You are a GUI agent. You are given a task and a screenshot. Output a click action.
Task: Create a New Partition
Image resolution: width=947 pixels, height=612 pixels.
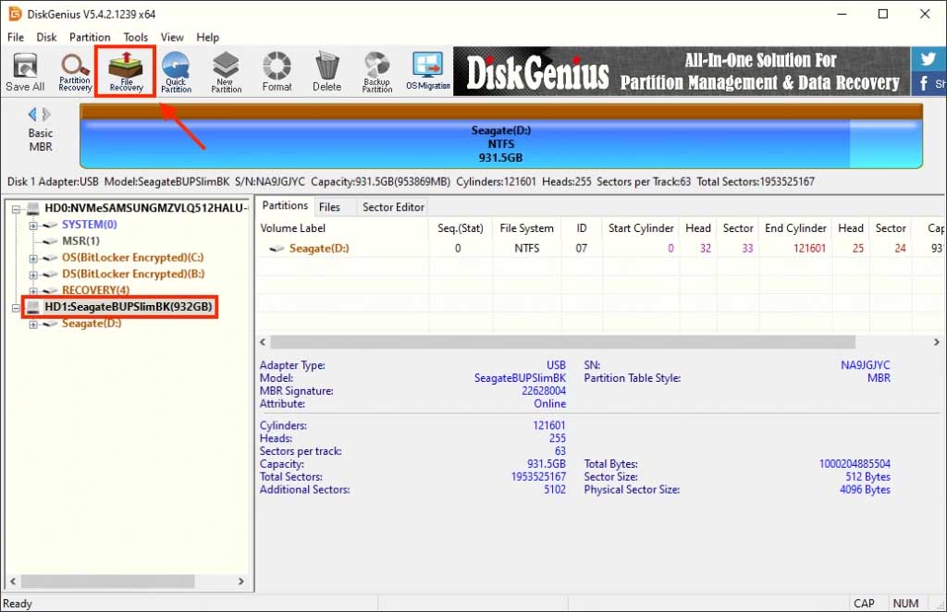tap(226, 72)
